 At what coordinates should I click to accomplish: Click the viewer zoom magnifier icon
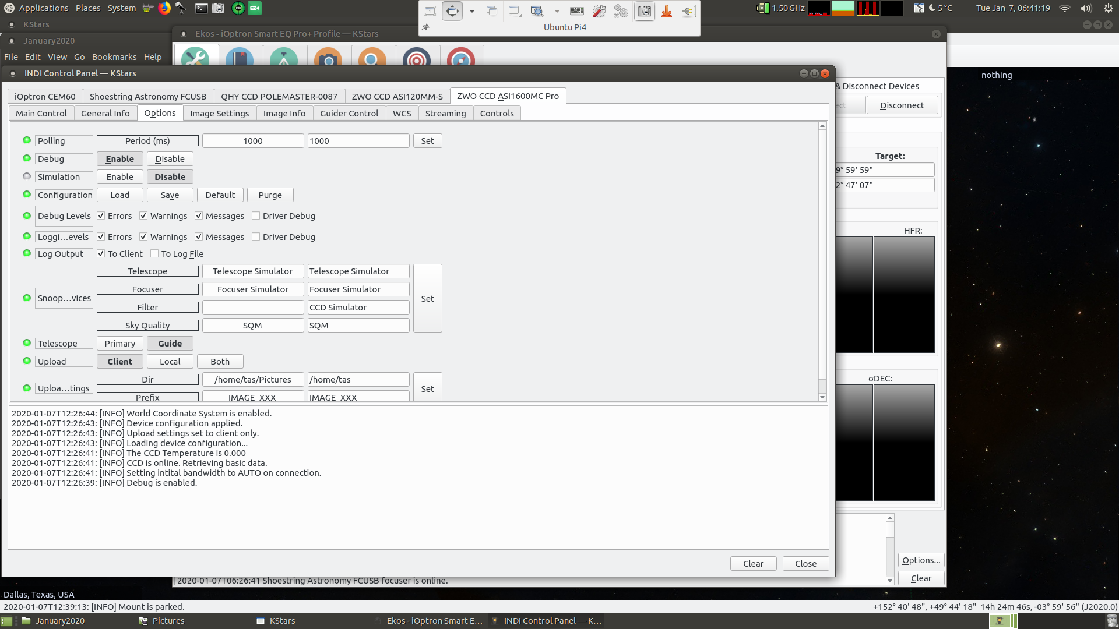(537, 11)
